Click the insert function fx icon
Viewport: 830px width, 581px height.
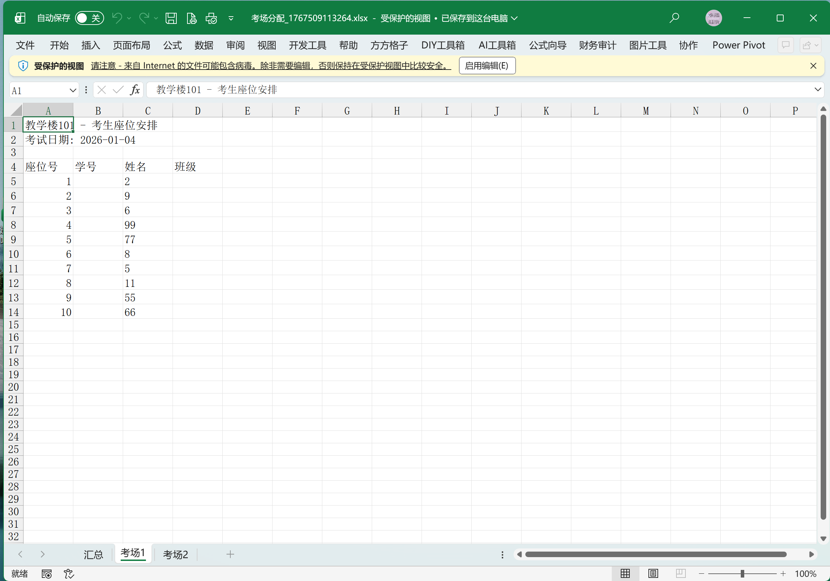[135, 90]
